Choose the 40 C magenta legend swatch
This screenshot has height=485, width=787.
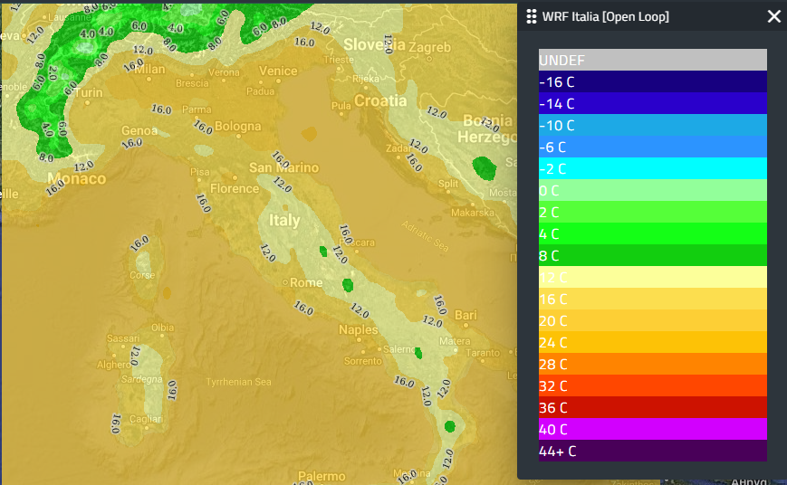pos(652,429)
